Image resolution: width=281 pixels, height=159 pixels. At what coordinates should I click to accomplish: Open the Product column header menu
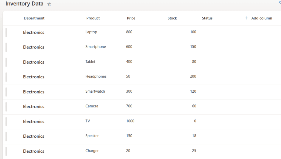click(93, 18)
